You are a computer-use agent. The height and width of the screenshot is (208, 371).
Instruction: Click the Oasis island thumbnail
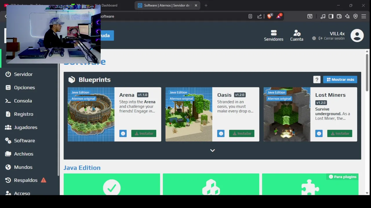pyautogui.click(x=189, y=114)
